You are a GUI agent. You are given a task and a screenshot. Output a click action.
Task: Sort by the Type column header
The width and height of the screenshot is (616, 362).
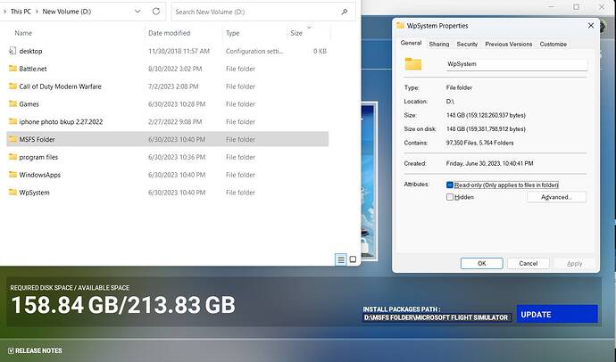tap(233, 33)
